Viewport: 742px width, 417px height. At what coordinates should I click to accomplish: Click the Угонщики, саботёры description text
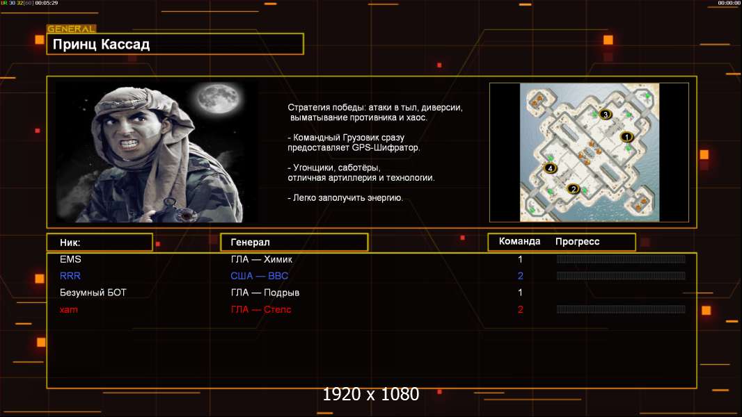[x=361, y=173]
